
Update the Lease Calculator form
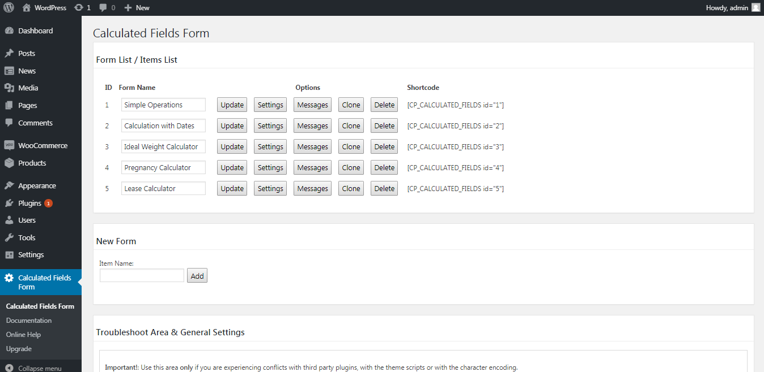(232, 188)
